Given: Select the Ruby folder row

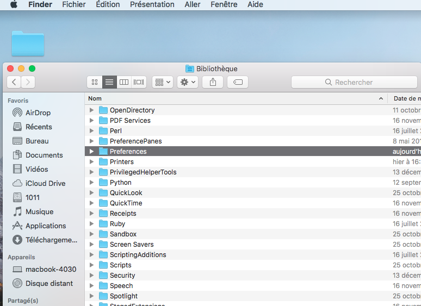Looking at the screenshot, I should tap(253, 224).
